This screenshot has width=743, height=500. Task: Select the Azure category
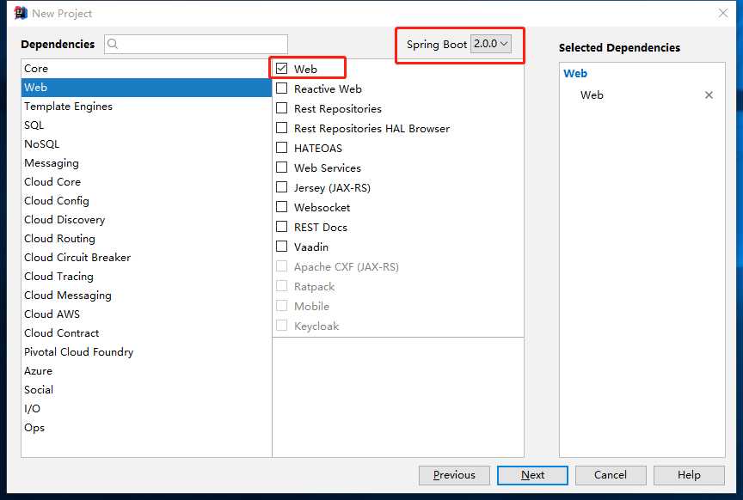click(x=146, y=371)
